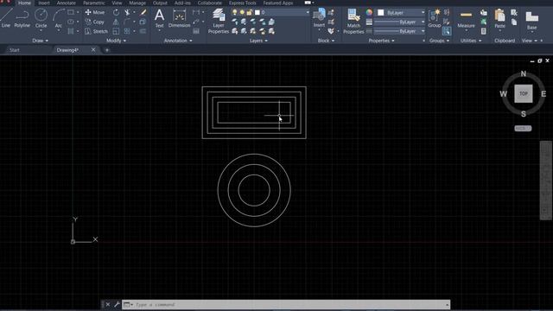Click the Stretch button
The height and width of the screenshot is (311, 553).
pyautogui.click(x=96, y=31)
